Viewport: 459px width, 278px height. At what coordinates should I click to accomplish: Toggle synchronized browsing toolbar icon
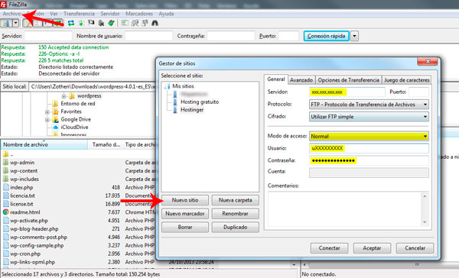[x=145, y=23]
